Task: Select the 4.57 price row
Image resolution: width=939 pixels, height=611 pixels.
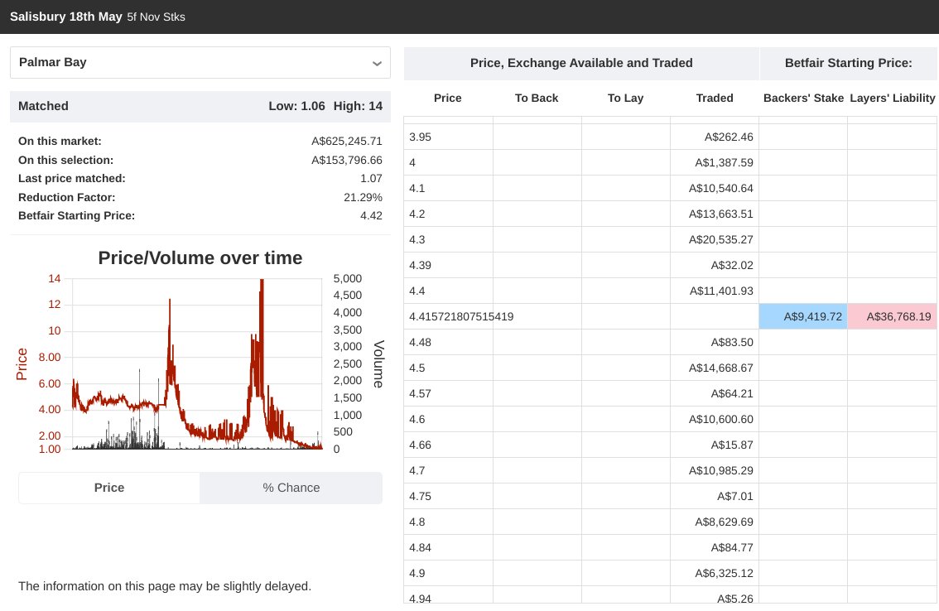Action: click(x=670, y=394)
